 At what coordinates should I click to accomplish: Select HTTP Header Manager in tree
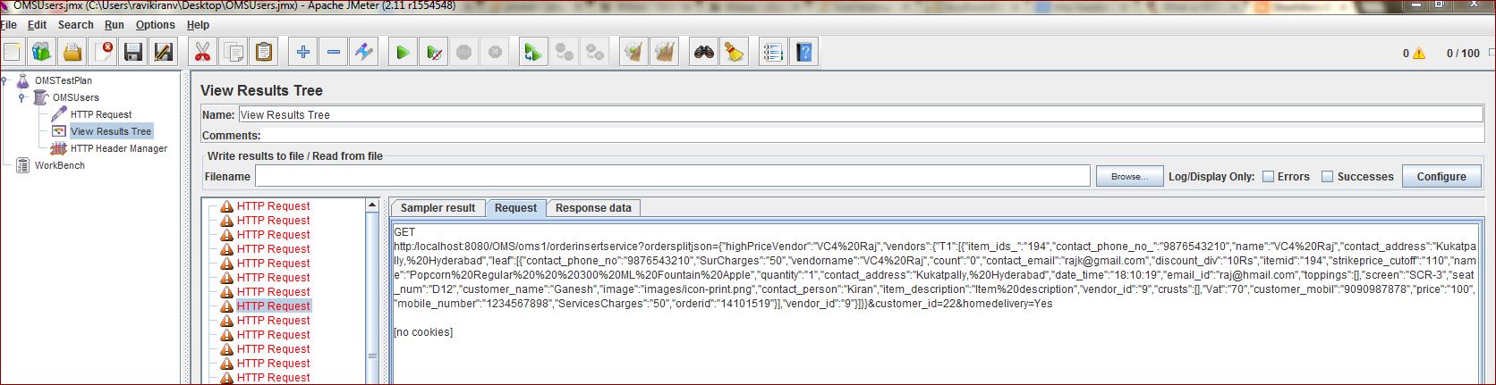pos(118,148)
